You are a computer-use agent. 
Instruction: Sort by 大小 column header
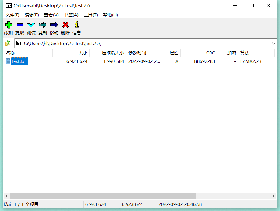[71, 53]
